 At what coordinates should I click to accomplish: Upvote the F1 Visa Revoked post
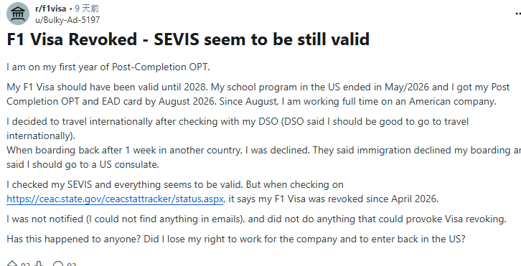point(12,265)
